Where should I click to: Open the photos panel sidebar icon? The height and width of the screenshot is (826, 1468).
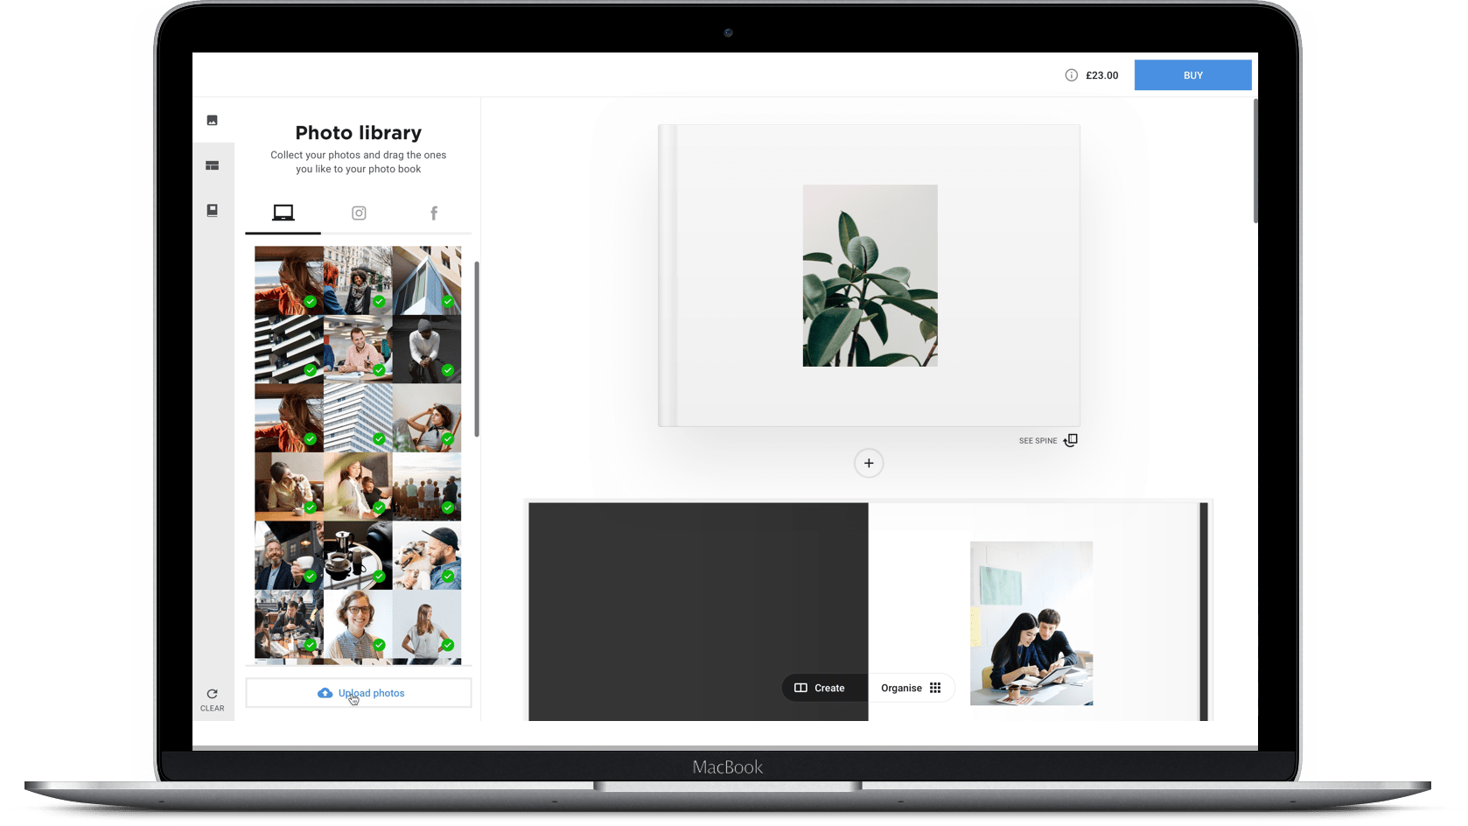click(212, 120)
